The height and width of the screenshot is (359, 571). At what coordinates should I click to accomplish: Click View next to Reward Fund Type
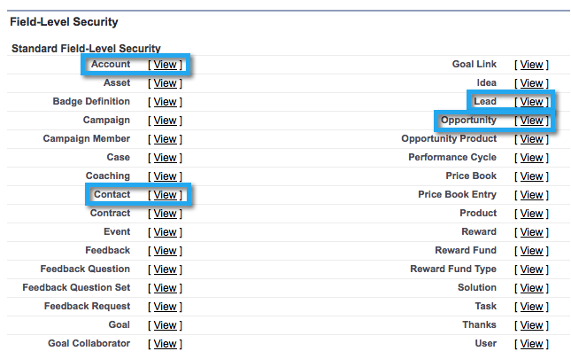tap(532, 269)
